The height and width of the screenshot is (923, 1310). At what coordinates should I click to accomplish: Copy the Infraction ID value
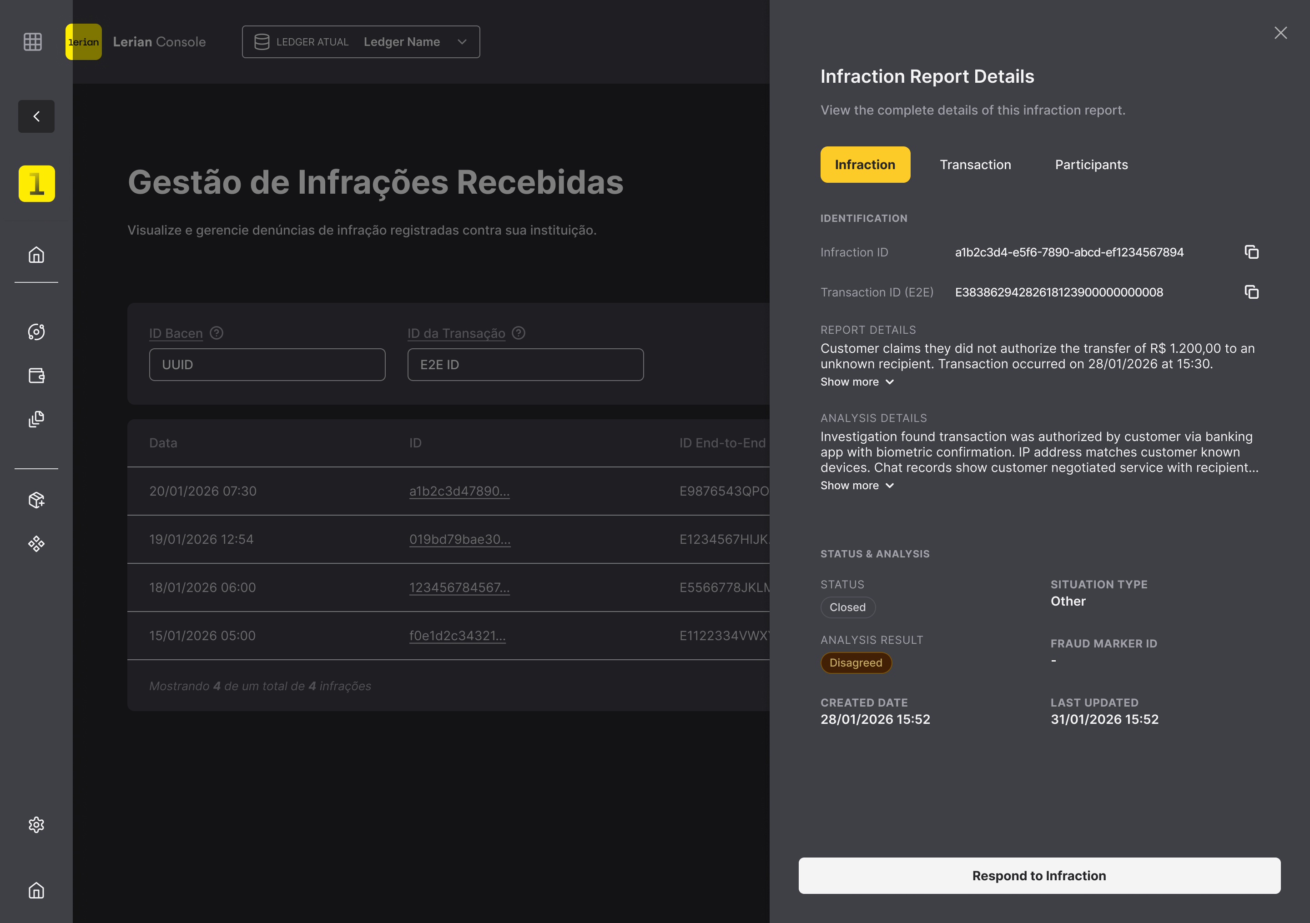(x=1251, y=252)
